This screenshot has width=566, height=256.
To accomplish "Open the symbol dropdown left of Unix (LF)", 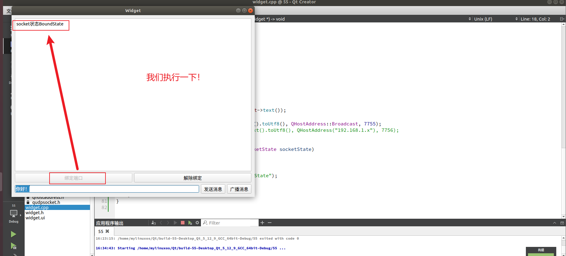I will [x=470, y=19].
